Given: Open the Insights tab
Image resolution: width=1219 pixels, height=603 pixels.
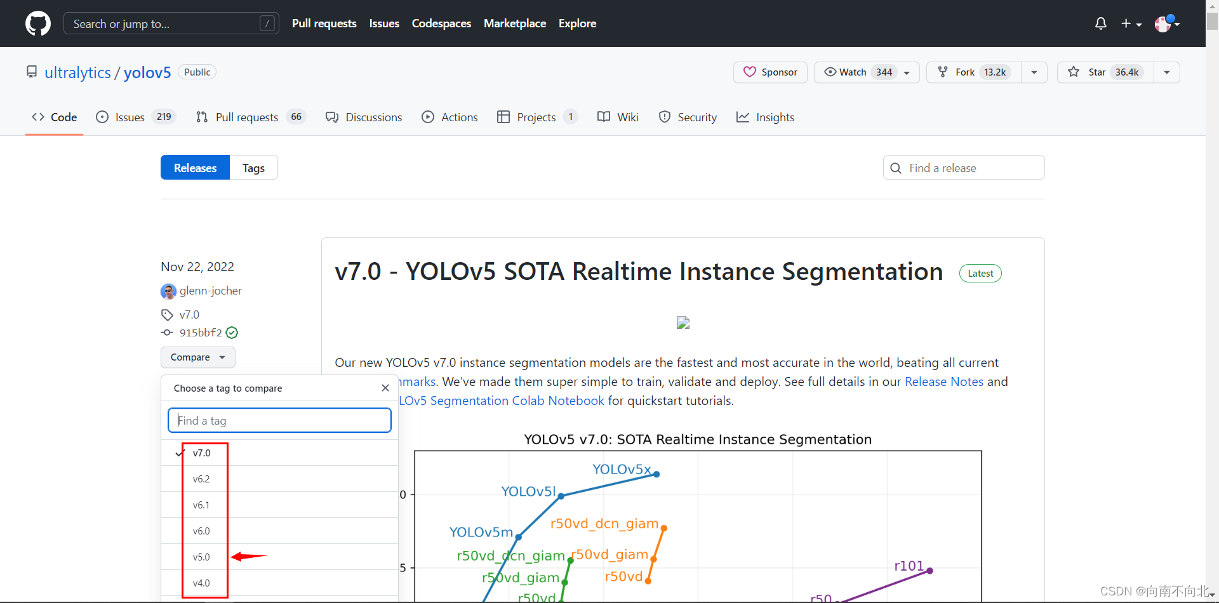Looking at the screenshot, I should (x=765, y=117).
